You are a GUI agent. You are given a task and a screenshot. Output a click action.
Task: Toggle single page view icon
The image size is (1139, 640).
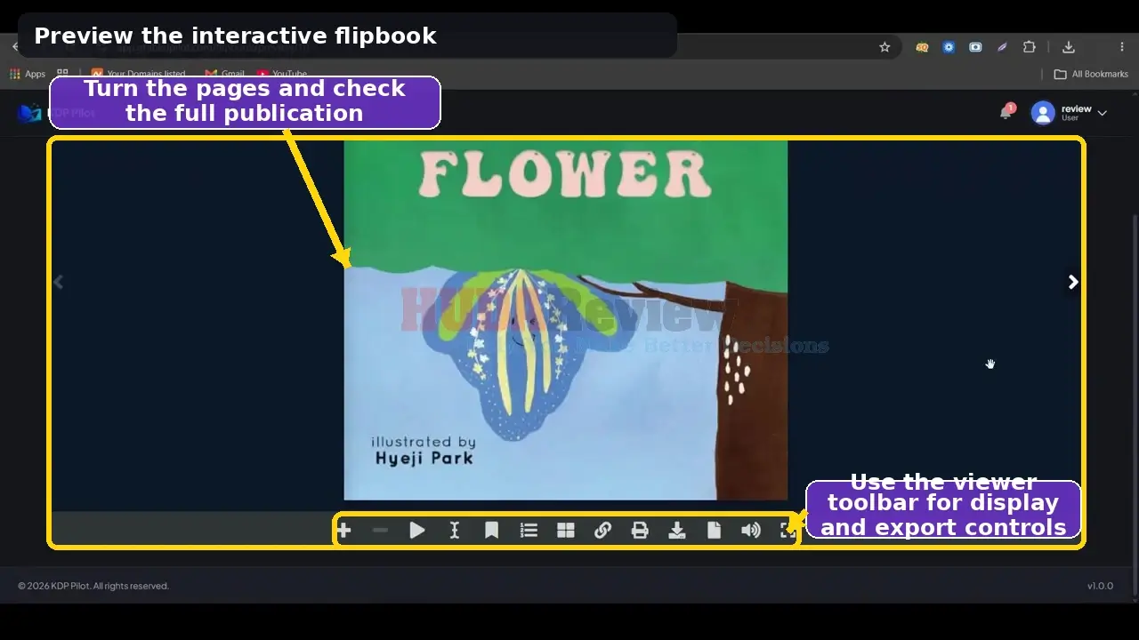click(714, 531)
